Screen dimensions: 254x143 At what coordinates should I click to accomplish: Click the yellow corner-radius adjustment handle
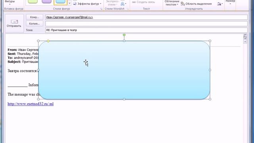click(x=48, y=41)
